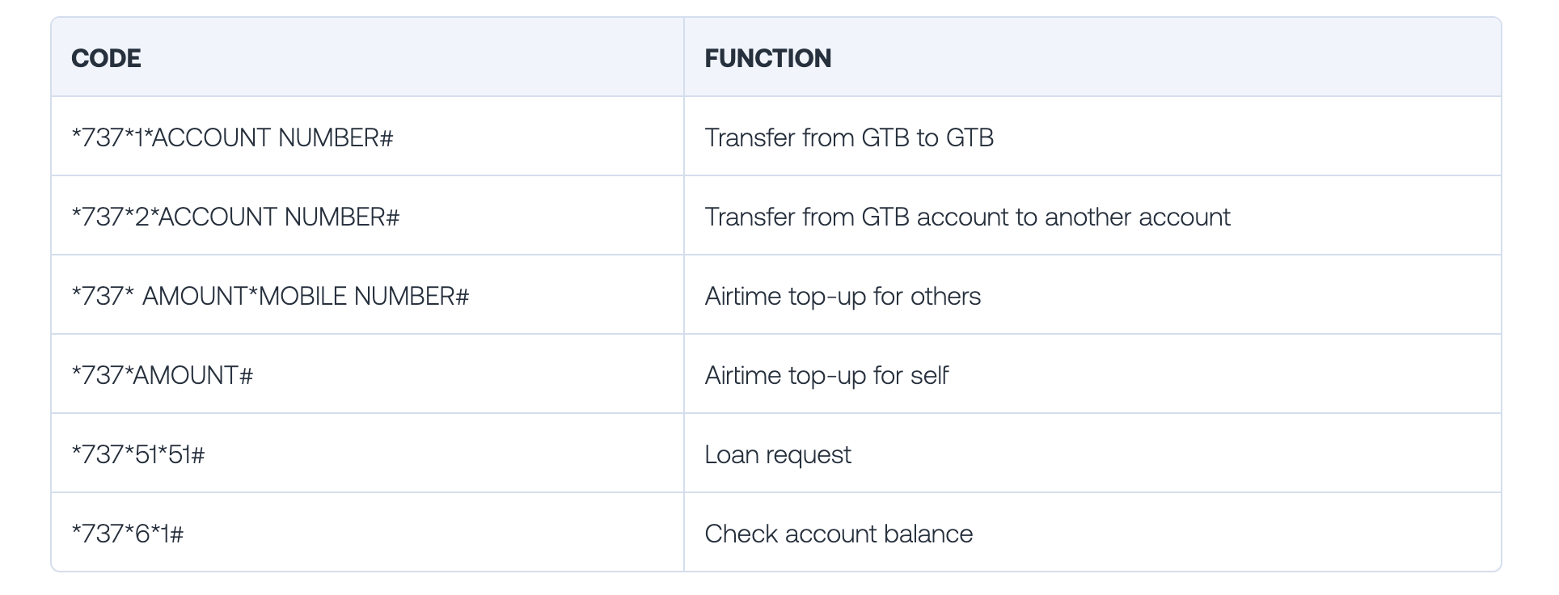Click the word 'self' in the airtime row

tap(929, 375)
